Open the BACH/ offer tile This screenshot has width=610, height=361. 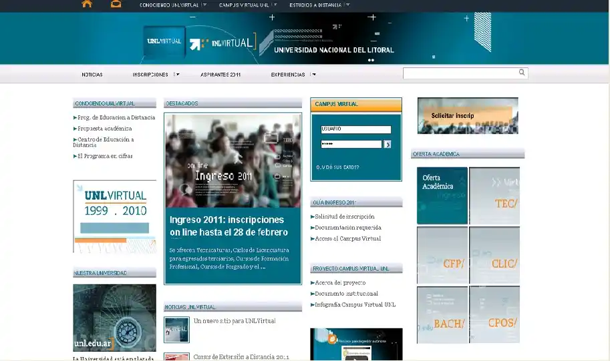tap(442, 315)
